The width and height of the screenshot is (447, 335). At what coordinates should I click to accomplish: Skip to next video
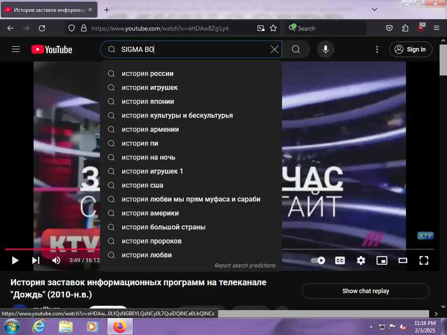coord(36,260)
